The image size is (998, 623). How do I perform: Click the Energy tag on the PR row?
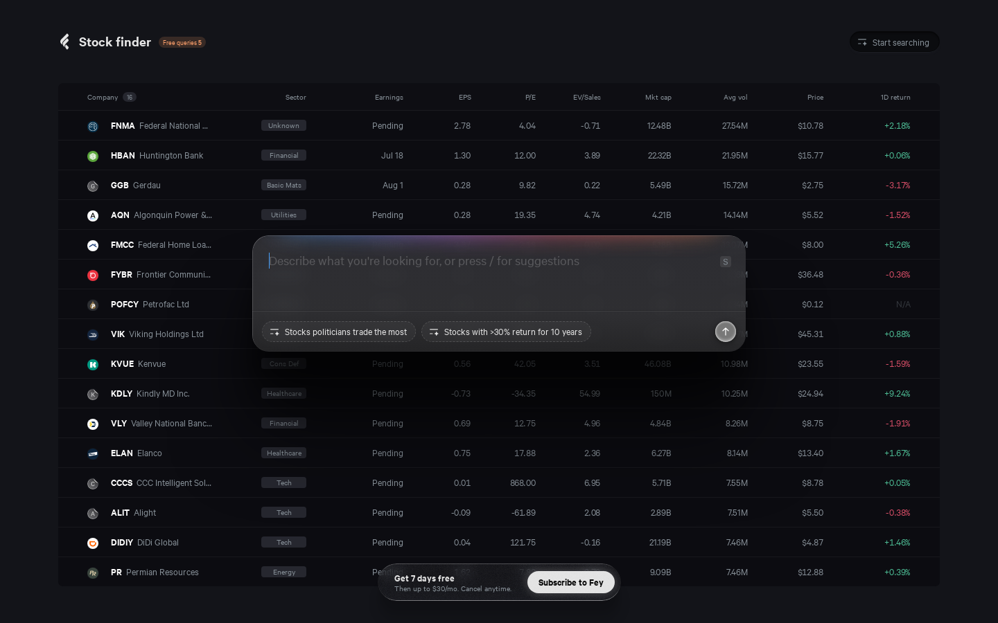click(283, 572)
